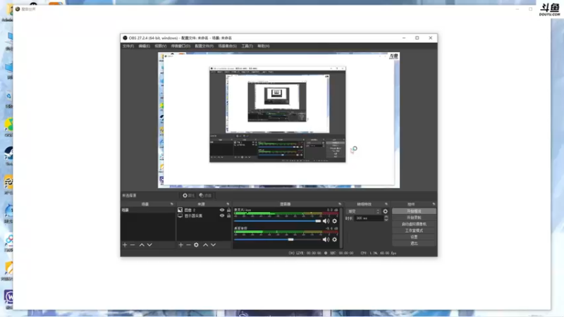The height and width of the screenshot is (317, 564).
Task: Open the 文件(F) menu
Action: pos(128,46)
